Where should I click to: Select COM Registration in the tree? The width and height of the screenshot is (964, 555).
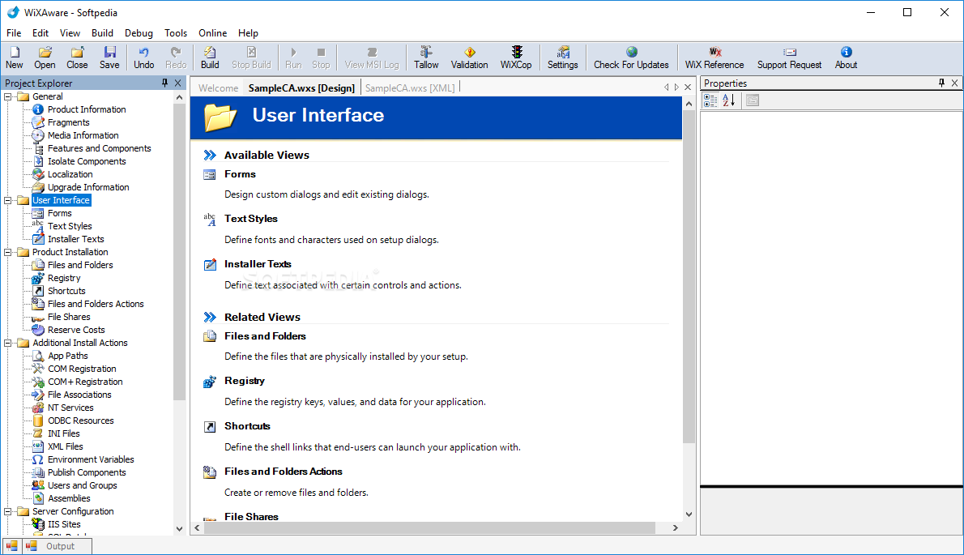82,369
